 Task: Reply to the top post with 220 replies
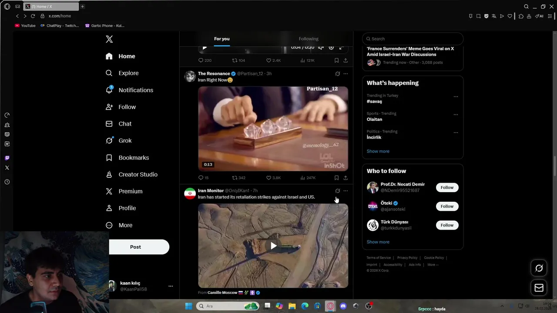click(x=205, y=60)
